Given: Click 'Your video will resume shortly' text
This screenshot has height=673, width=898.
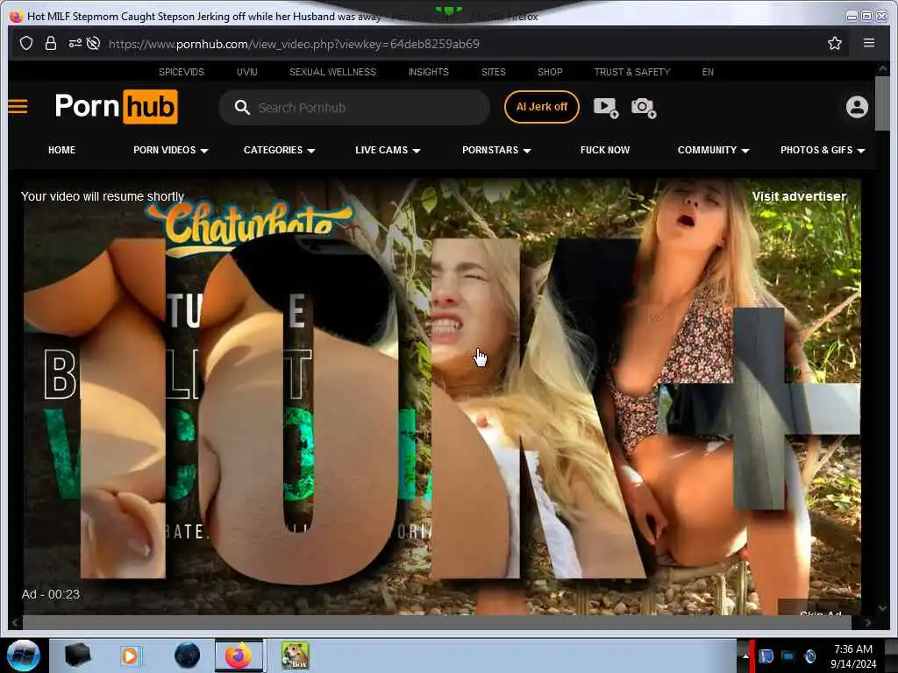Looking at the screenshot, I should 103,196.
